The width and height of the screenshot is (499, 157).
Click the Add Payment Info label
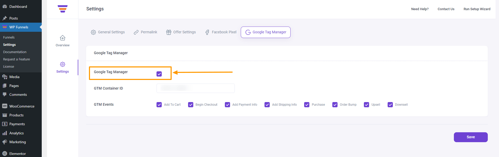[245, 105]
